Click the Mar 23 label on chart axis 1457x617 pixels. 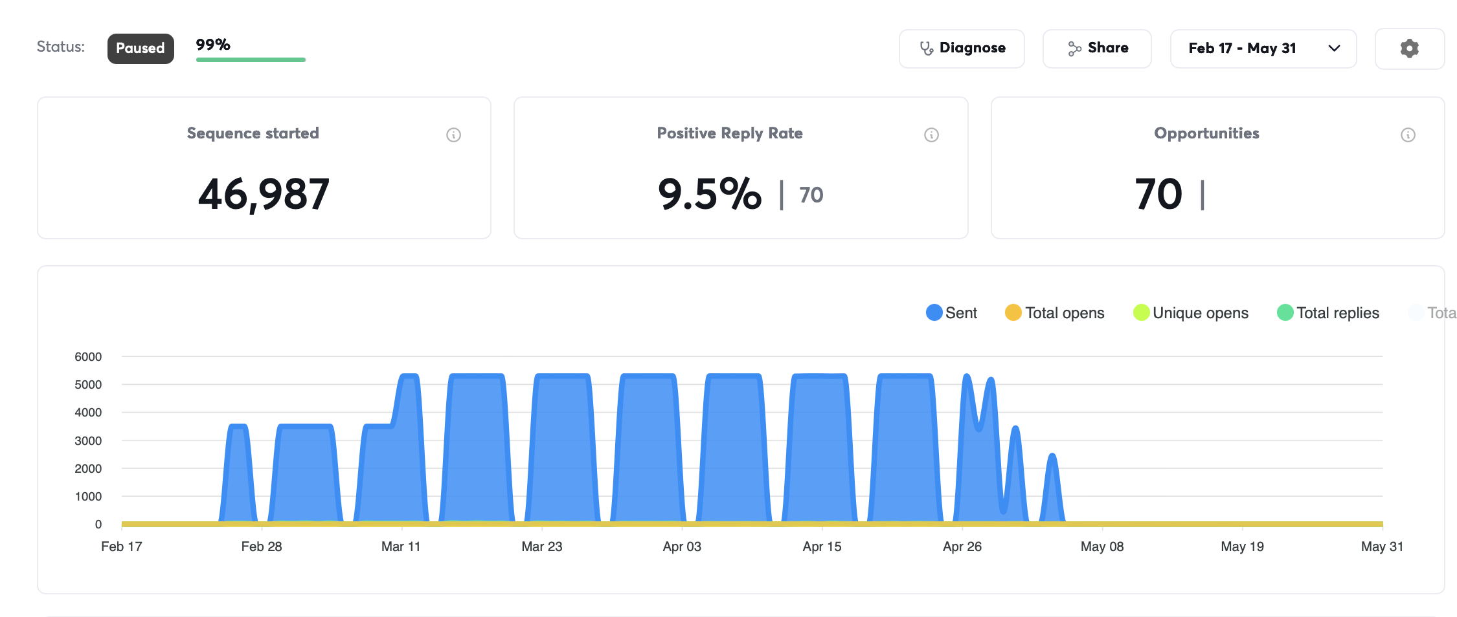pos(542,547)
